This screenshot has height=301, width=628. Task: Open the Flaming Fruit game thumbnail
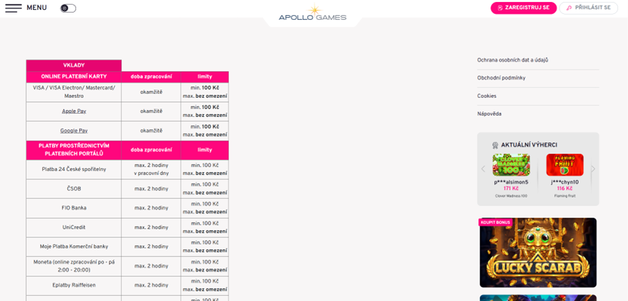[x=565, y=164]
